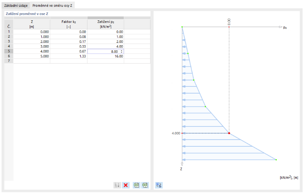This screenshot has width=305, height=194.
Task: Click the Zatížení proměnné v ose Z heading
Action: click(x=27, y=14)
